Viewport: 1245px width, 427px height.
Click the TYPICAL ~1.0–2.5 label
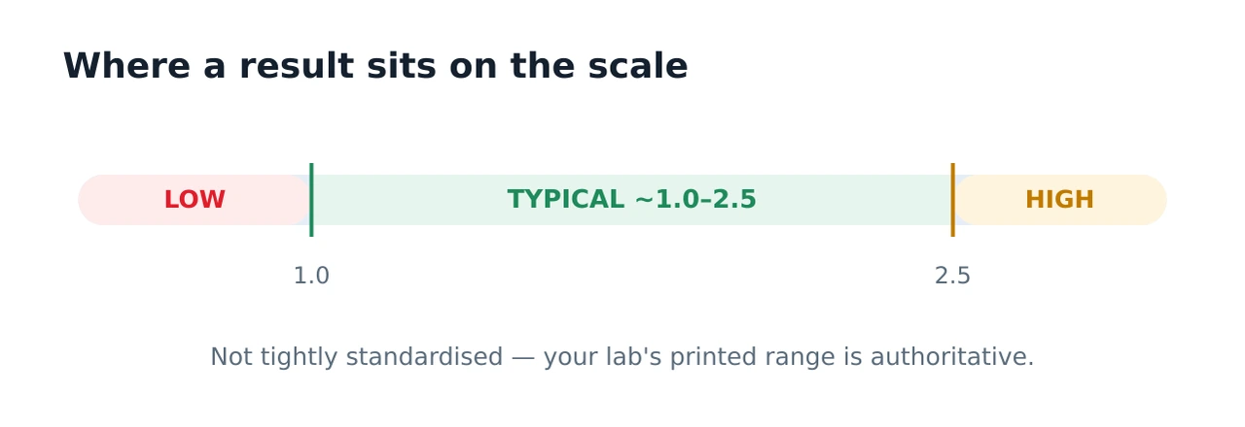[631, 200]
